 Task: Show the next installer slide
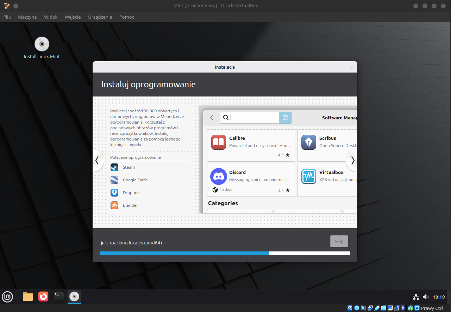click(x=352, y=161)
